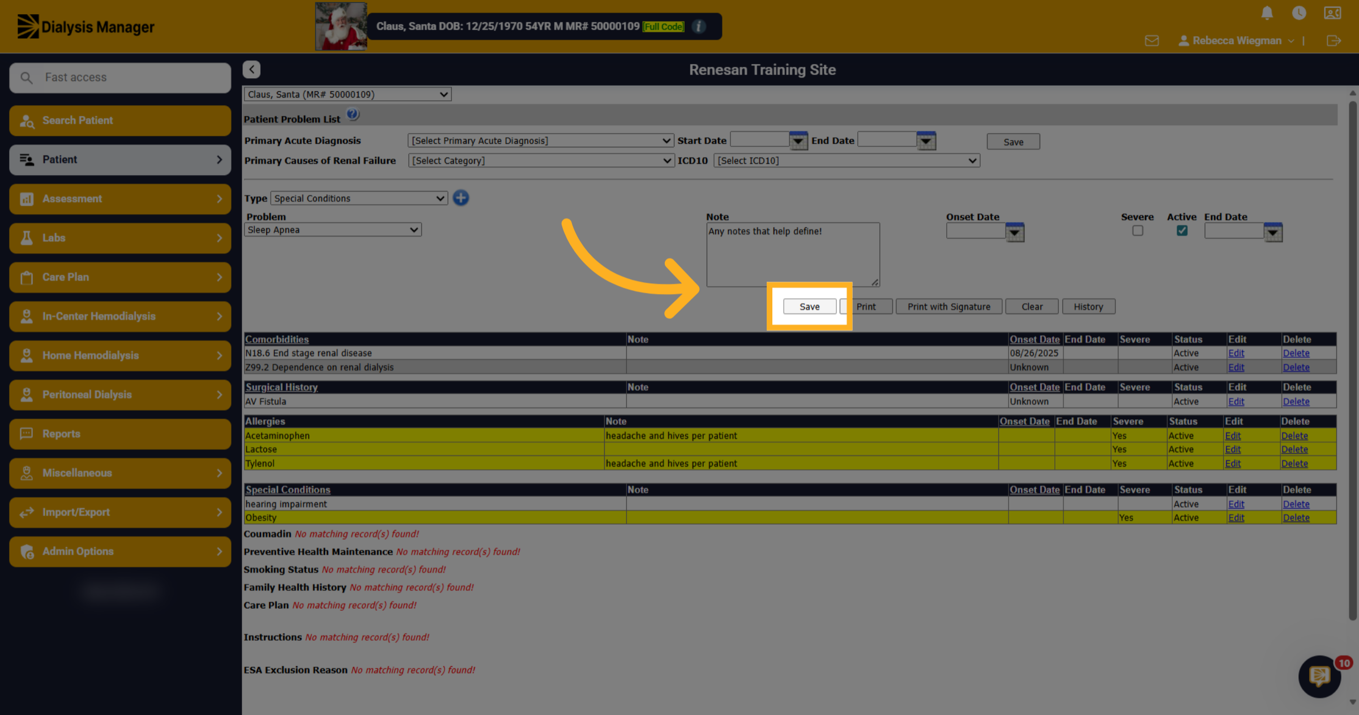1359x715 pixels.
Task: Show patient info via the i icon
Action: pyautogui.click(x=699, y=27)
